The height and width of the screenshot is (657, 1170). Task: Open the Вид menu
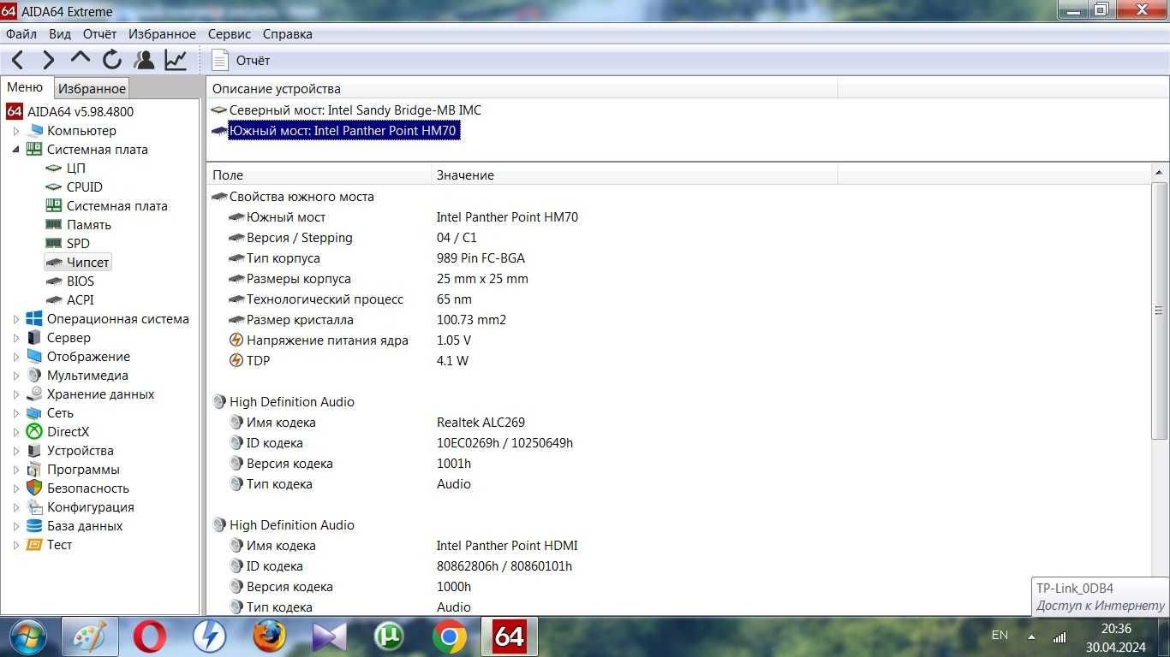coord(60,34)
